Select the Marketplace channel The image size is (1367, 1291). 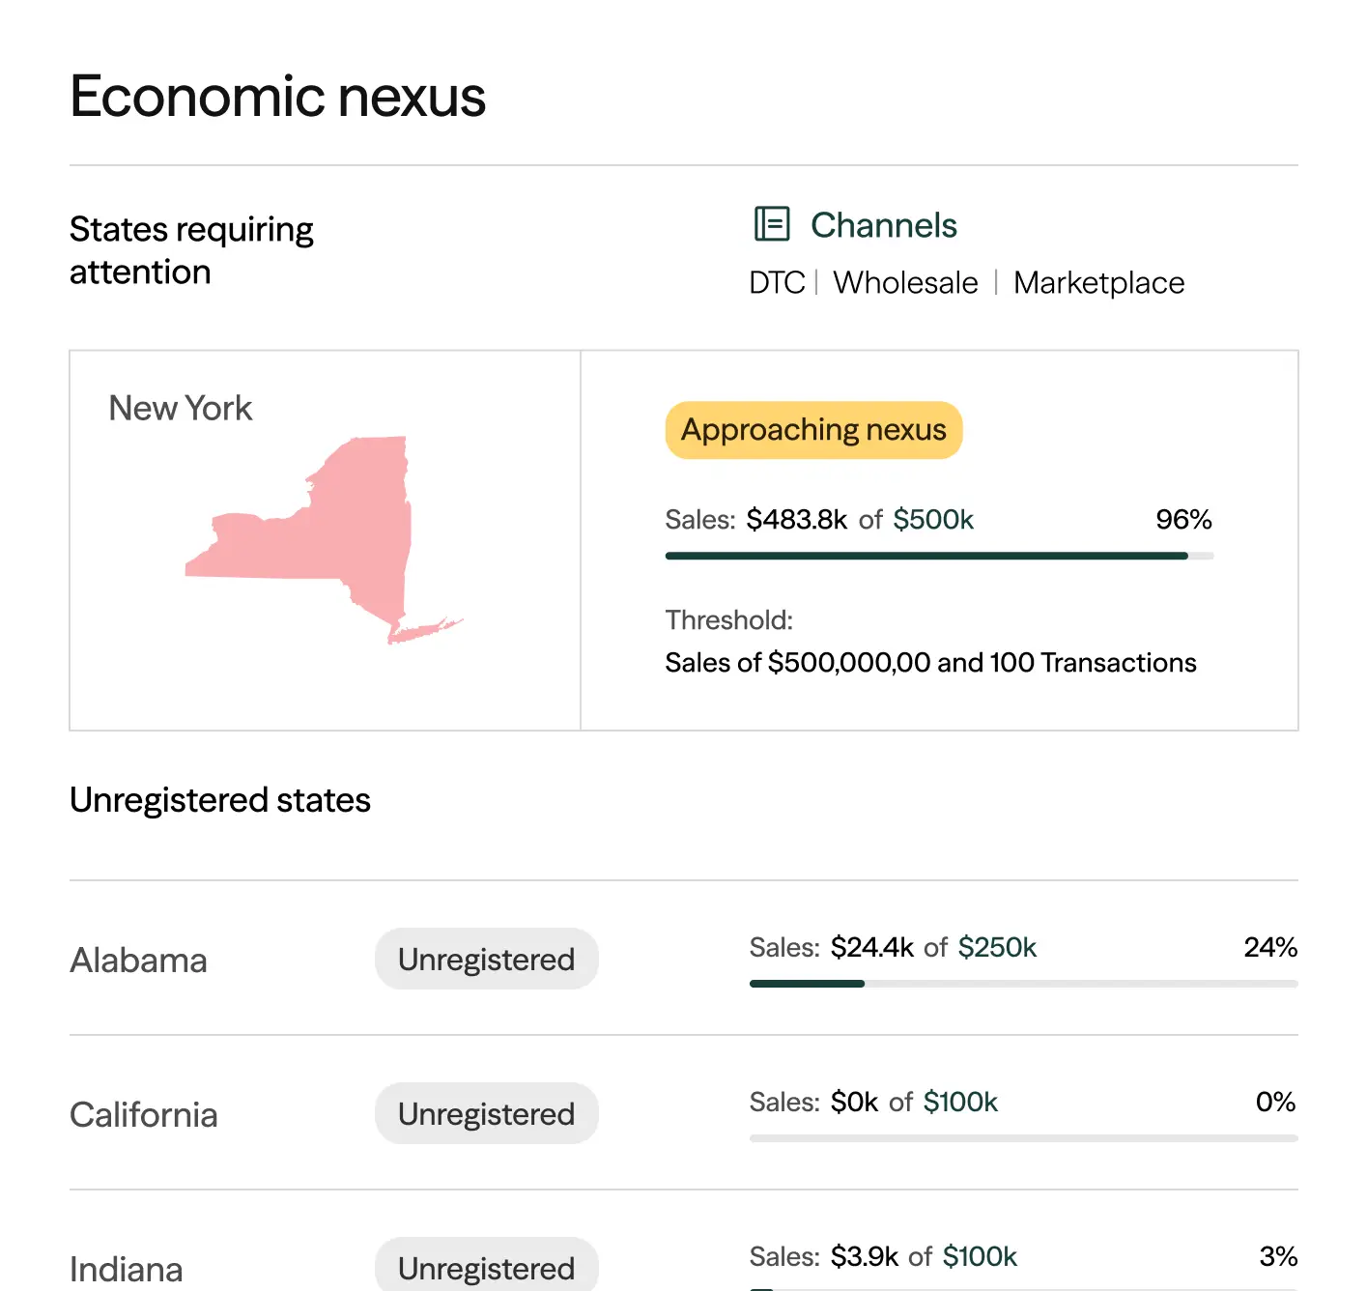(1098, 282)
